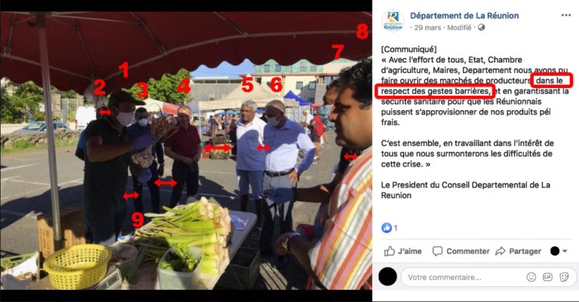The height and width of the screenshot is (302, 579).
Task: Click the J'aime thumbs-up button
Action: [403, 251]
